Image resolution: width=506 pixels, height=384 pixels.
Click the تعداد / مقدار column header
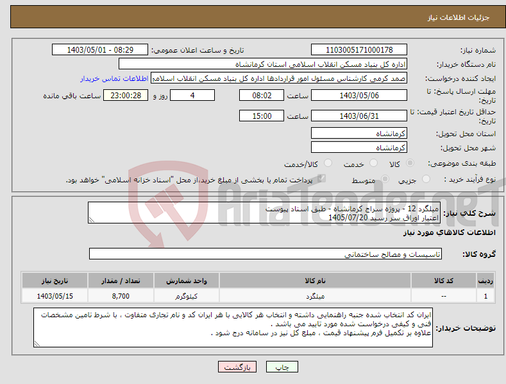pyautogui.click(x=121, y=281)
